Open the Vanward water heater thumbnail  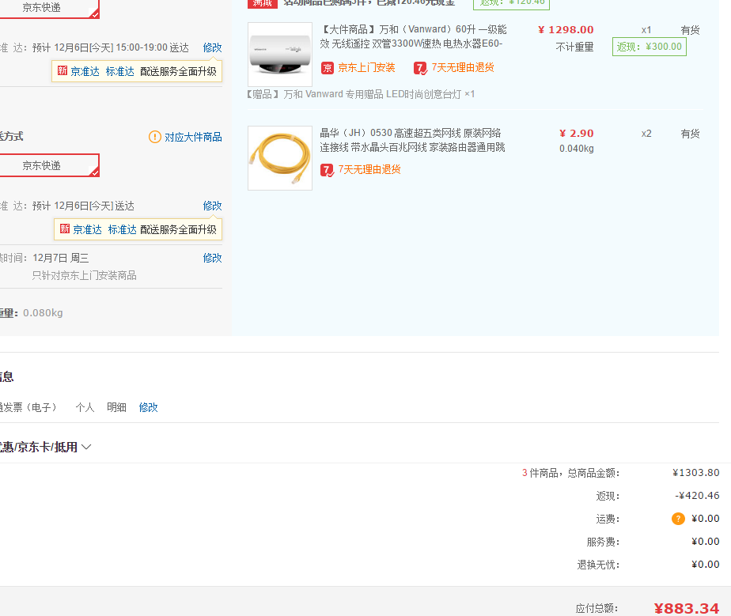[280, 54]
